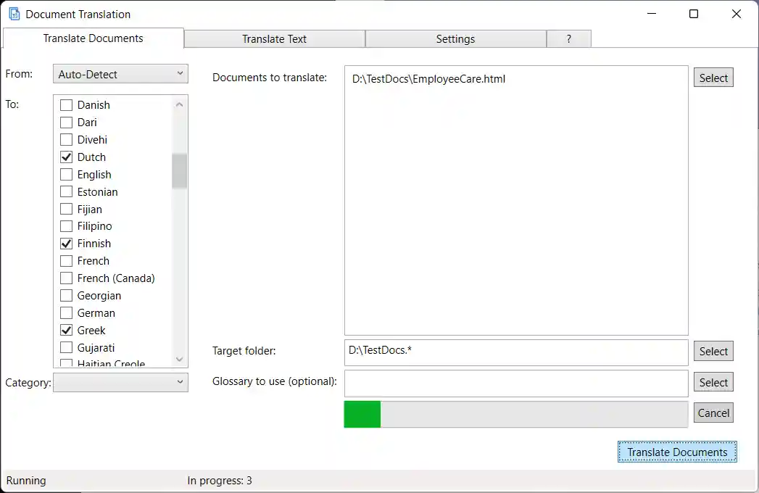Click the Document Translation app icon
Image resolution: width=759 pixels, height=493 pixels.
pyautogui.click(x=15, y=14)
